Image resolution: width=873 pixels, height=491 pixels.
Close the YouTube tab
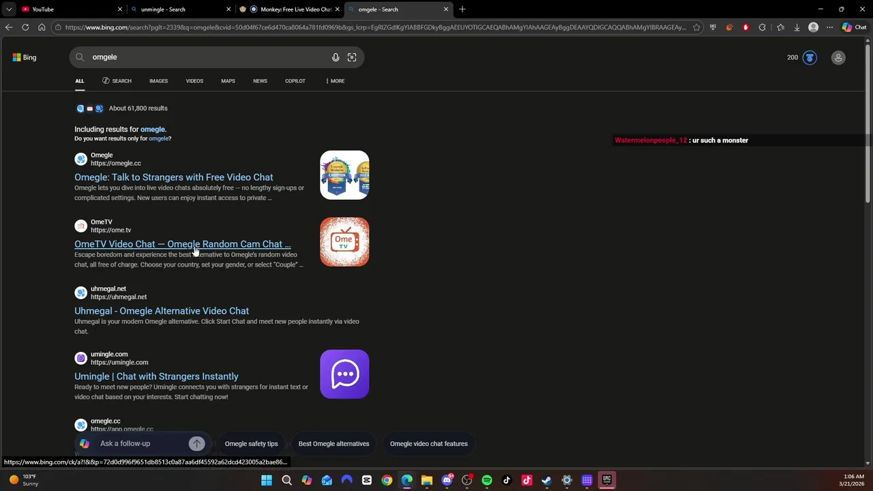pyautogui.click(x=120, y=10)
